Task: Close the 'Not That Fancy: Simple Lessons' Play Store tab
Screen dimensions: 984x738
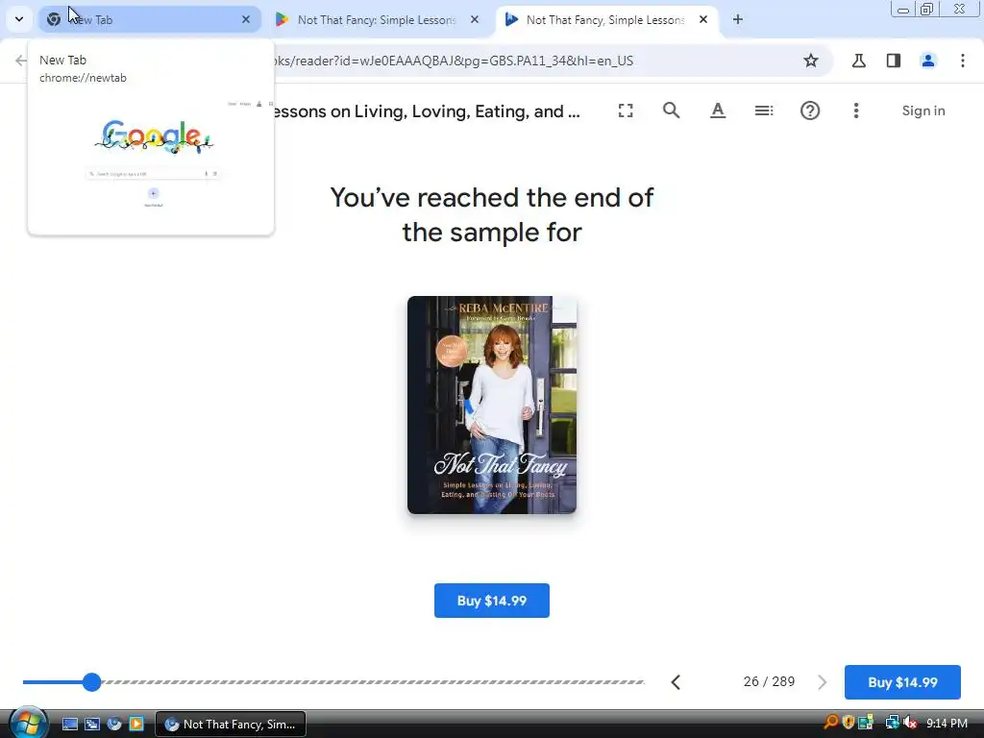Action: pos(475,19)
